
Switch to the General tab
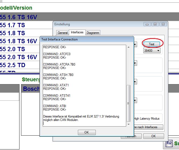(63, 33)
